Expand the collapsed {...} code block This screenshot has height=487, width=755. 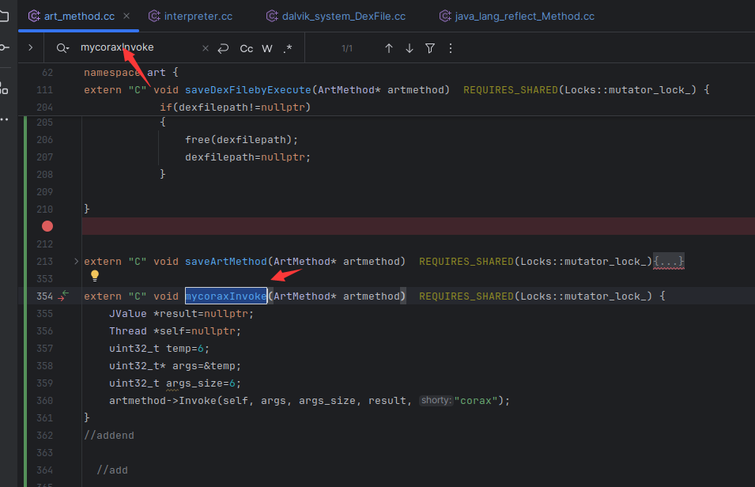pos(669,262)
